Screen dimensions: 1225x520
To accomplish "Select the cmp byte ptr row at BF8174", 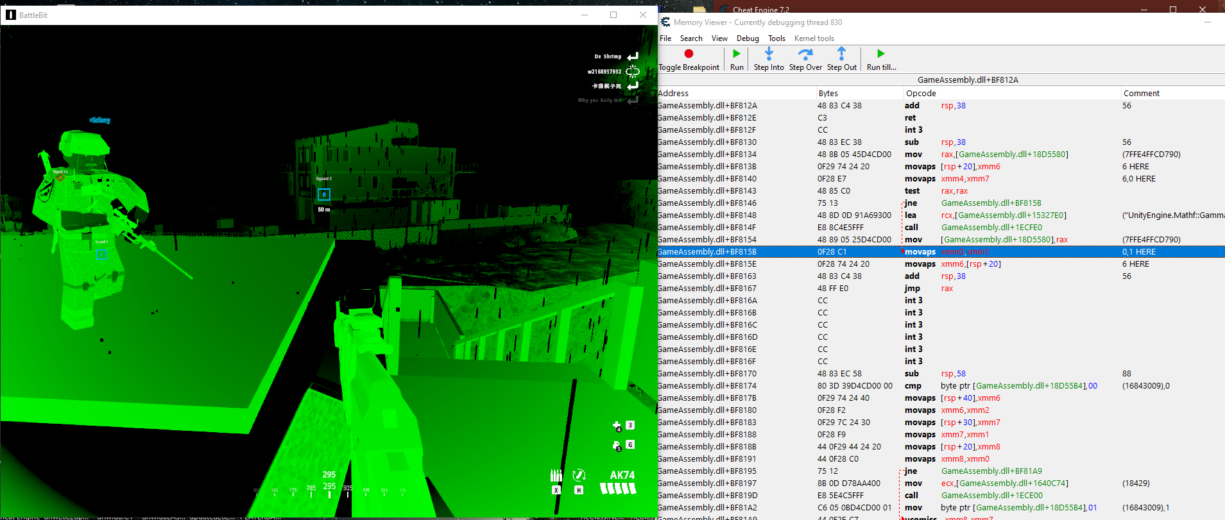I will click(x=707, y=386).
